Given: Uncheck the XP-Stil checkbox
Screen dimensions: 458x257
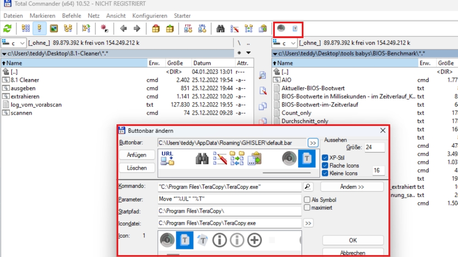Looking at the screenshot, I should [x=325, y=158].
